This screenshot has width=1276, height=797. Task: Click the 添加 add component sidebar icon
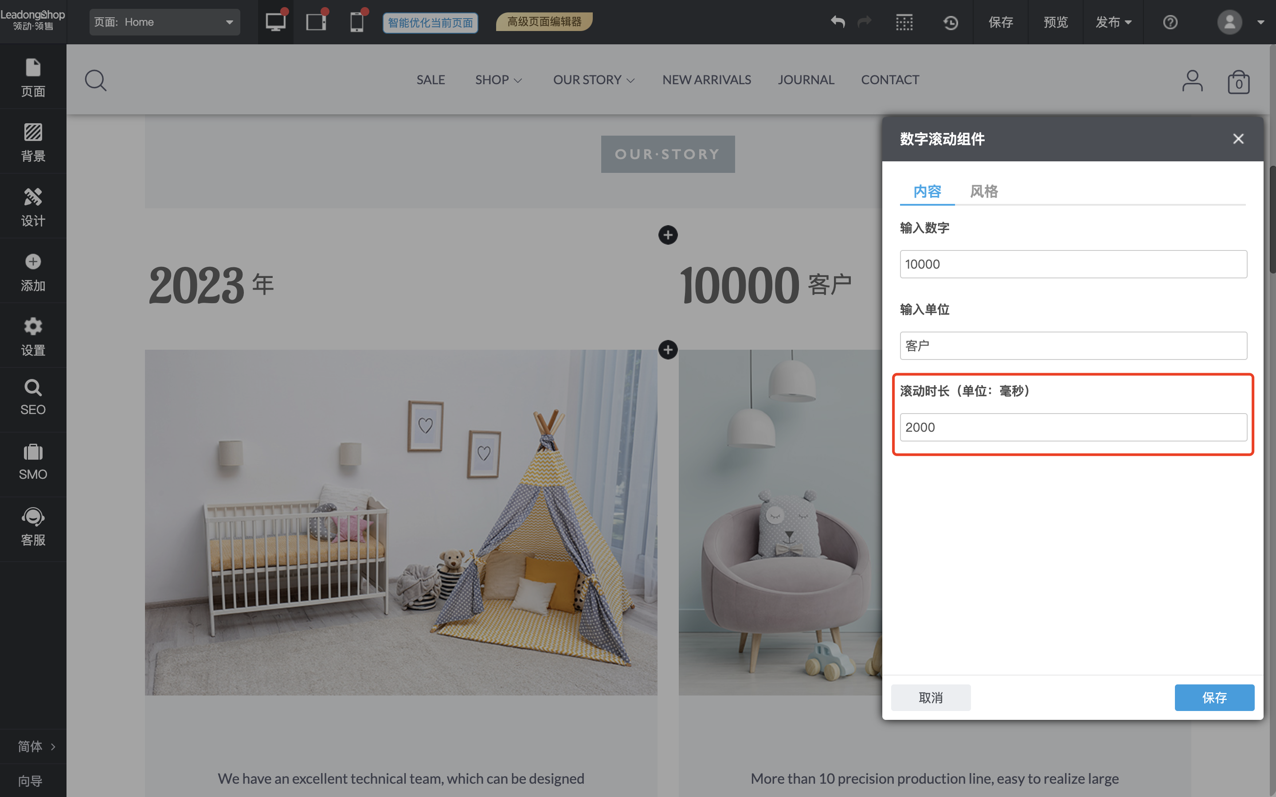click(x=33, y=271)
